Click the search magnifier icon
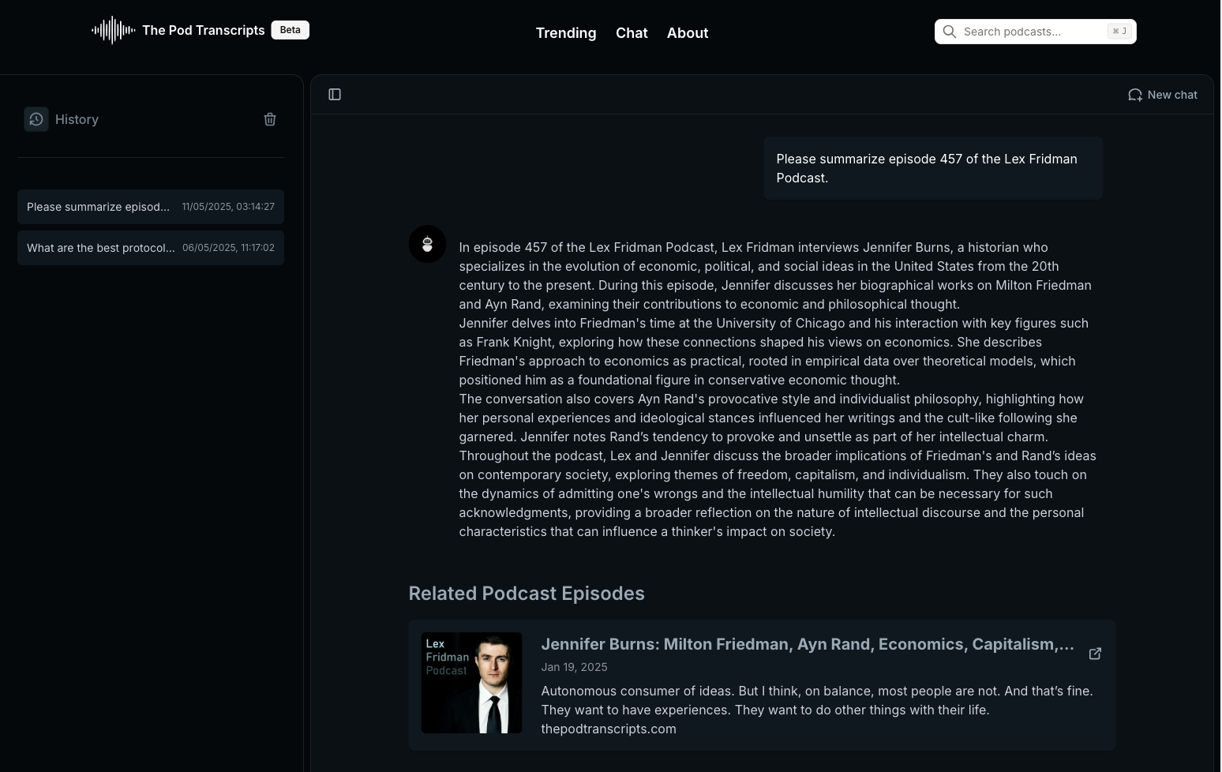1222x772 pixels. tap(950, 32)
